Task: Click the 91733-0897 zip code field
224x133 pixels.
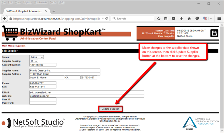Action: tap(89, 77)
